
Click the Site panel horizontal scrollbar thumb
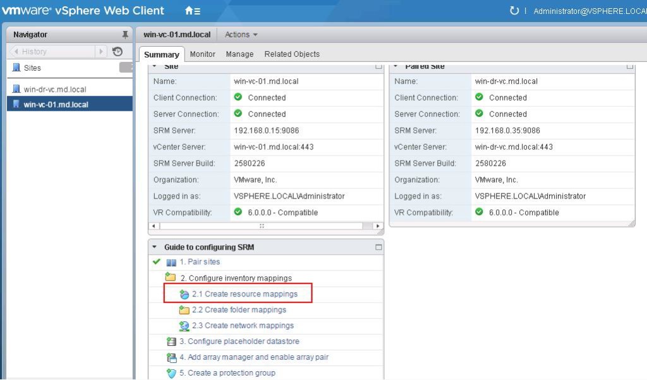point(261,226)
